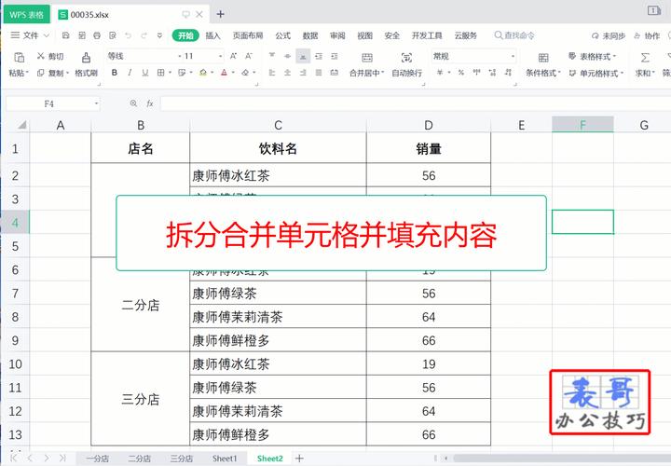Expand the Name Box dropdown showing F4
Image resolution: width=671 pixels, height=466 pixels.
pos(96,103)
